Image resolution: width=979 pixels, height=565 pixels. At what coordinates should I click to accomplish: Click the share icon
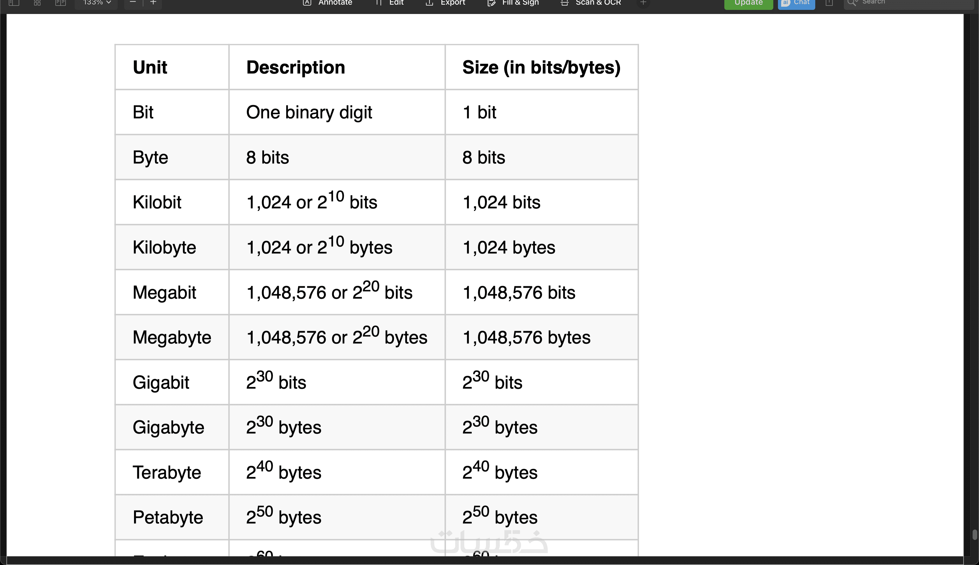pos(829,3)
